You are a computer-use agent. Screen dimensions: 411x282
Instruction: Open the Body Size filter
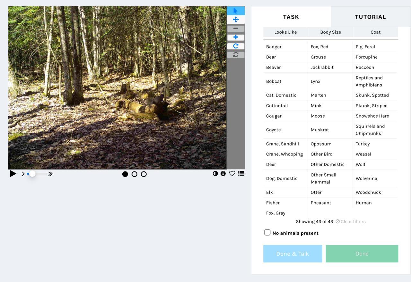pyautogui.click(x=330, y=32)
